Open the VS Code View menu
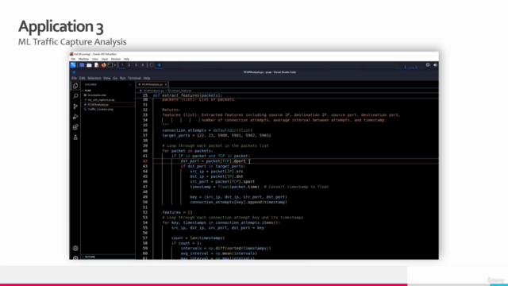Image resolution: width=508 pixels, height=286 pixels. 107,78
